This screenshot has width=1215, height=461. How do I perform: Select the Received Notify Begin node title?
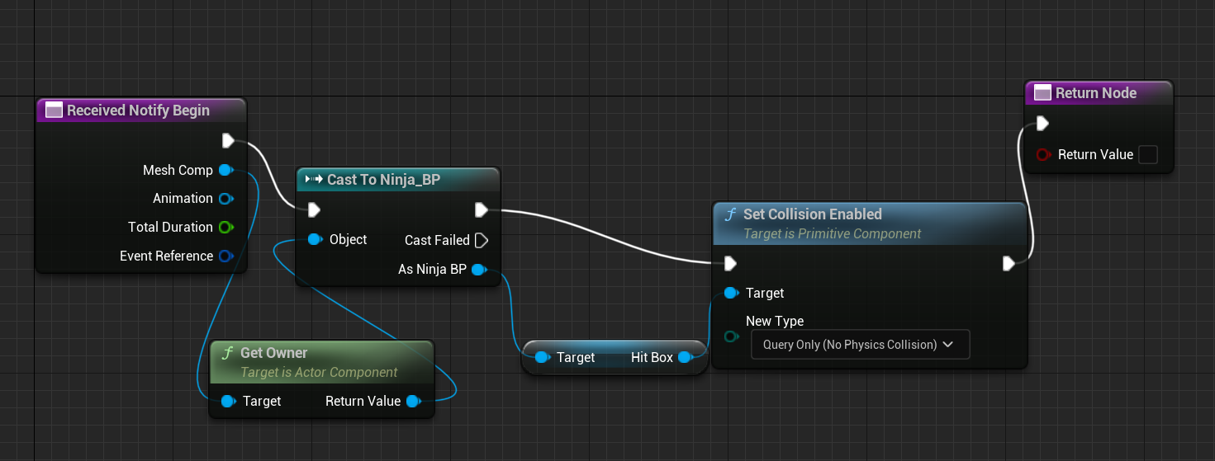[x=138, y=111]
